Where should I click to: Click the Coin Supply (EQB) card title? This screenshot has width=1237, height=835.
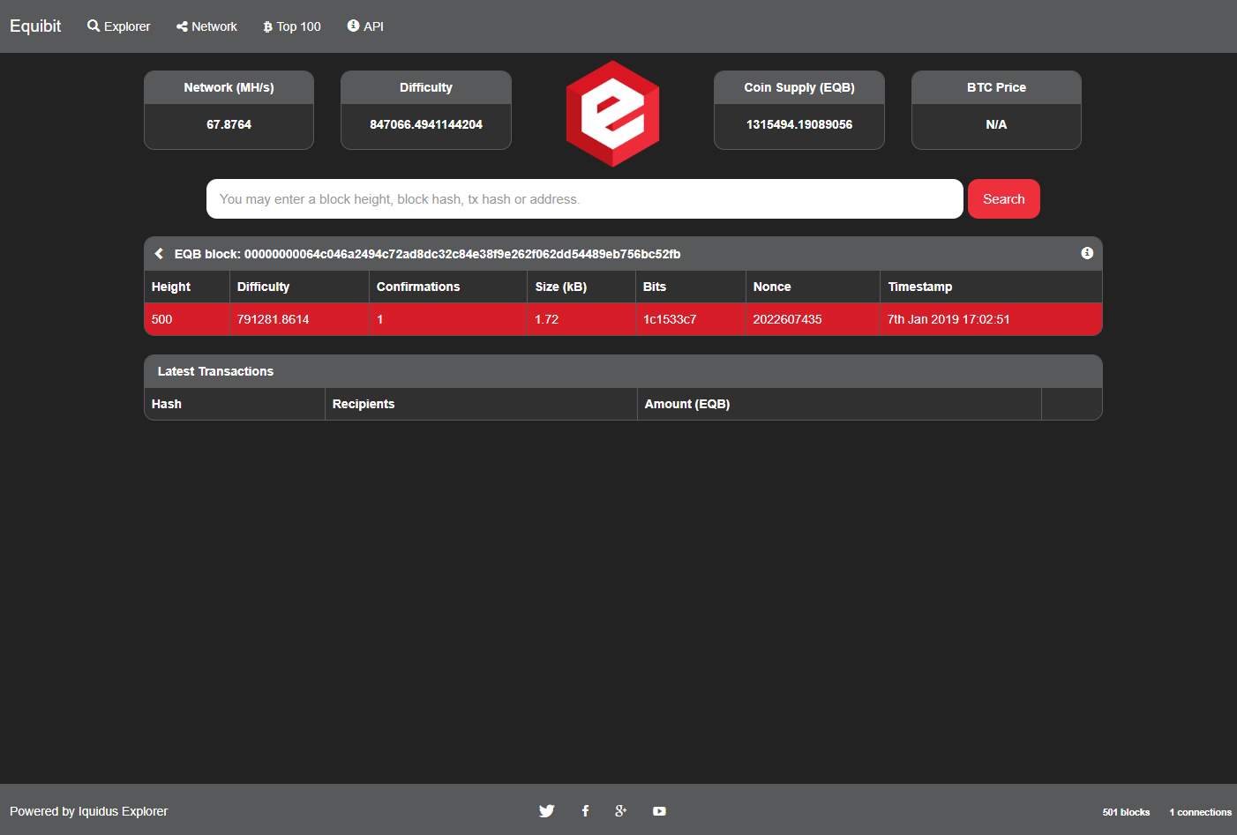(799, 87)
